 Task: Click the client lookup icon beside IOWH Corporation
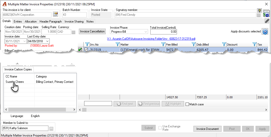coord(56,14)
